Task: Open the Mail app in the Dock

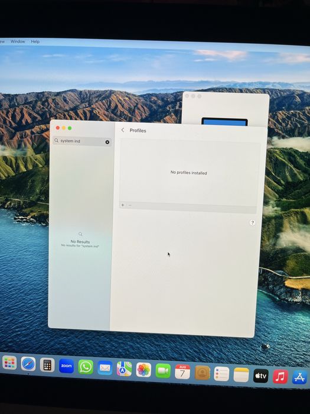Action: (105, 368)
